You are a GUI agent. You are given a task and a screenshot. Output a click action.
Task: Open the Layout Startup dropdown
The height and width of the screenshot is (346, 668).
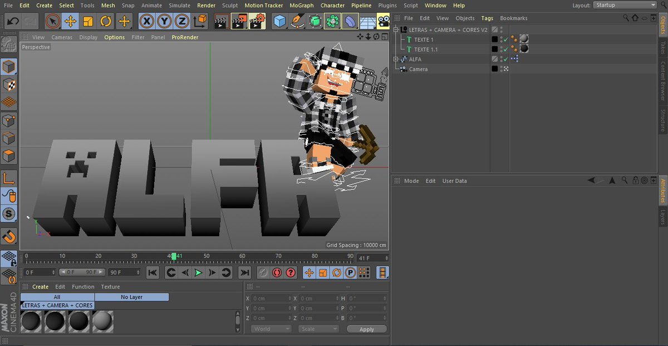point(626,5)
